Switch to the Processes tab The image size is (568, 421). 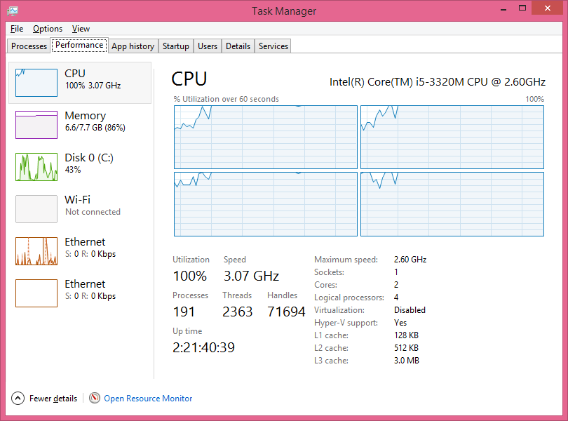pos(28,46)
